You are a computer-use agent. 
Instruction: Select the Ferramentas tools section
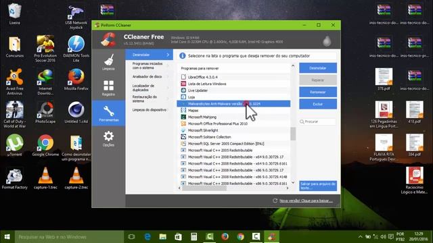click(x=108, y=113)
